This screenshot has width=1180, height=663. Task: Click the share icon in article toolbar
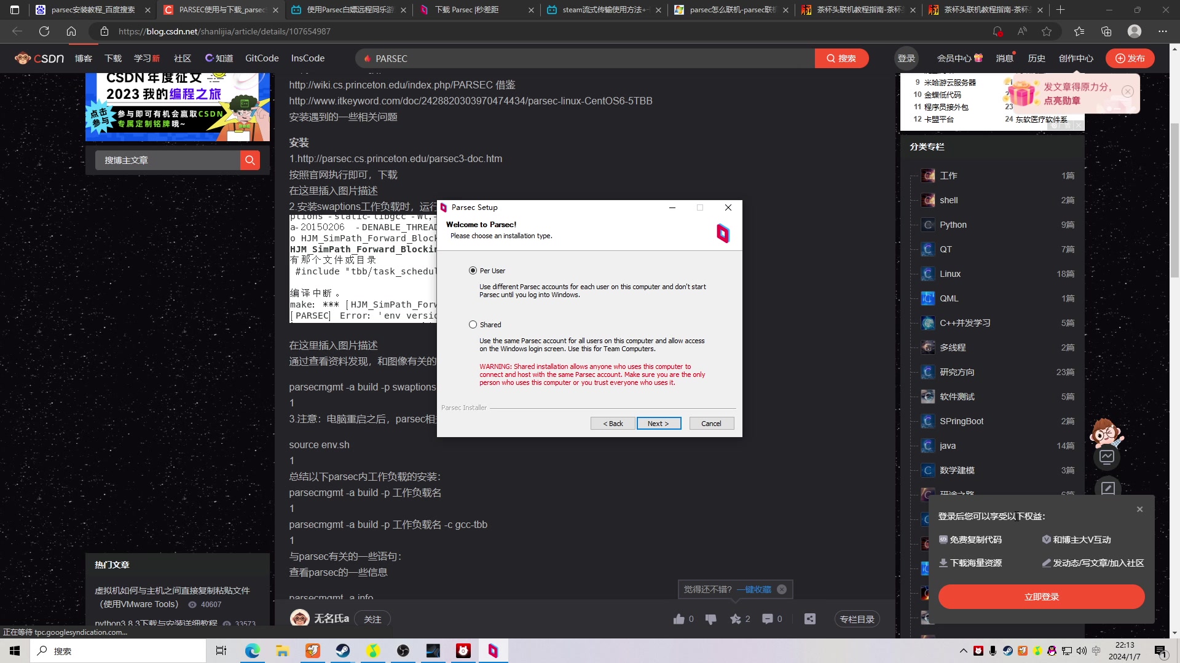(810, 619)
